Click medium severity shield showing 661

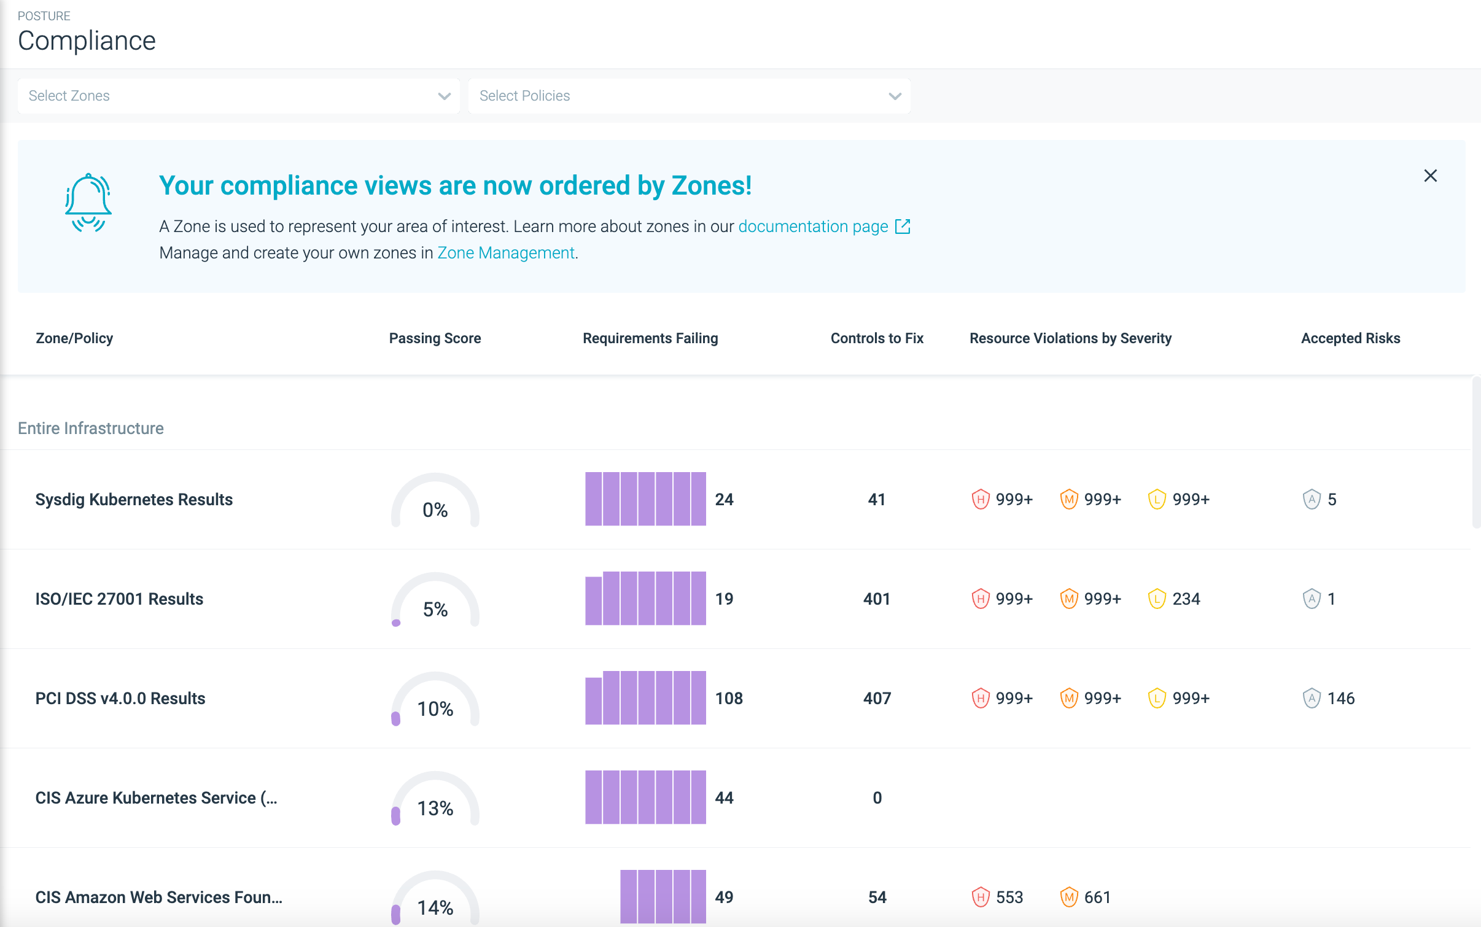pos(1068,897)
